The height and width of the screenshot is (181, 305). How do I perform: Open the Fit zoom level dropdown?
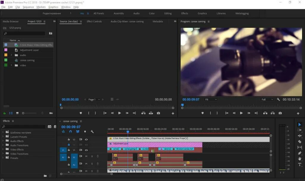click(x=211, y=99)
